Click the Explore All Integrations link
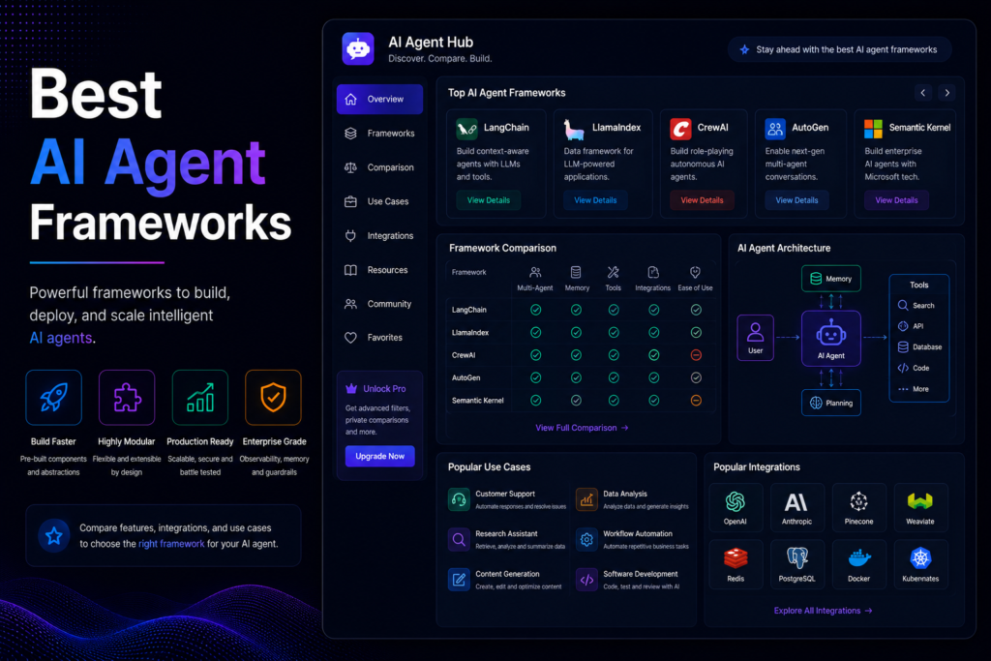The width and height of the screenshot is (991, 661). 823,611
